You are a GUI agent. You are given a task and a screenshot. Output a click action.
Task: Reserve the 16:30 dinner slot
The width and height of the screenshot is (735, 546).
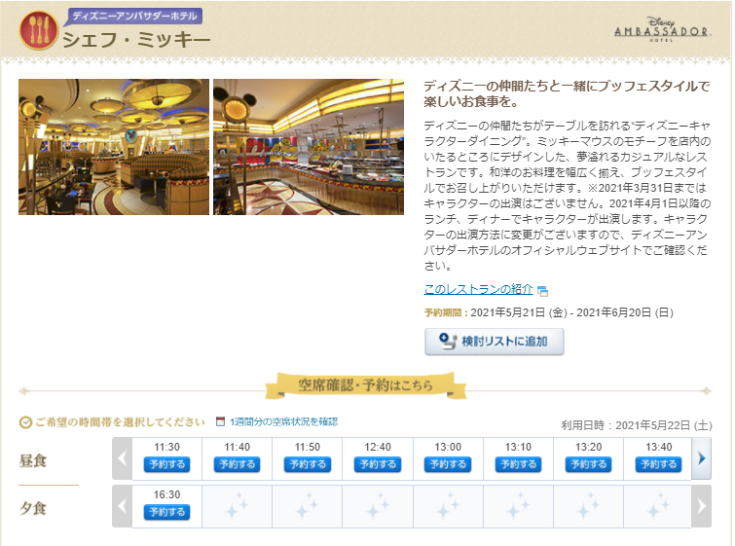166,512
